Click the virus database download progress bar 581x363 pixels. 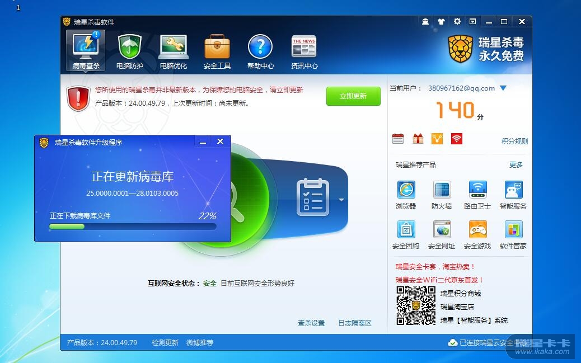(133, 227)
